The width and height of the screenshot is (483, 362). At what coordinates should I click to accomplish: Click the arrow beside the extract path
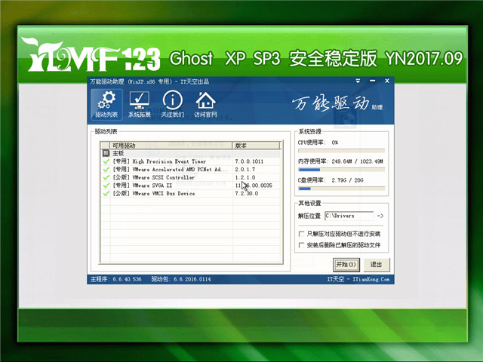point(380,216)
